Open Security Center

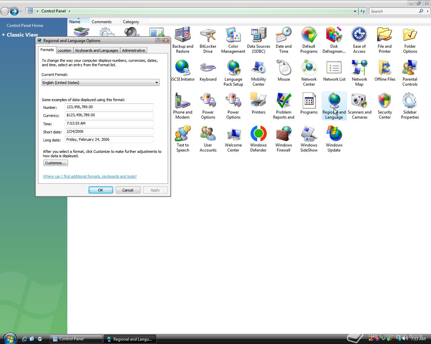tap(385, 106)
